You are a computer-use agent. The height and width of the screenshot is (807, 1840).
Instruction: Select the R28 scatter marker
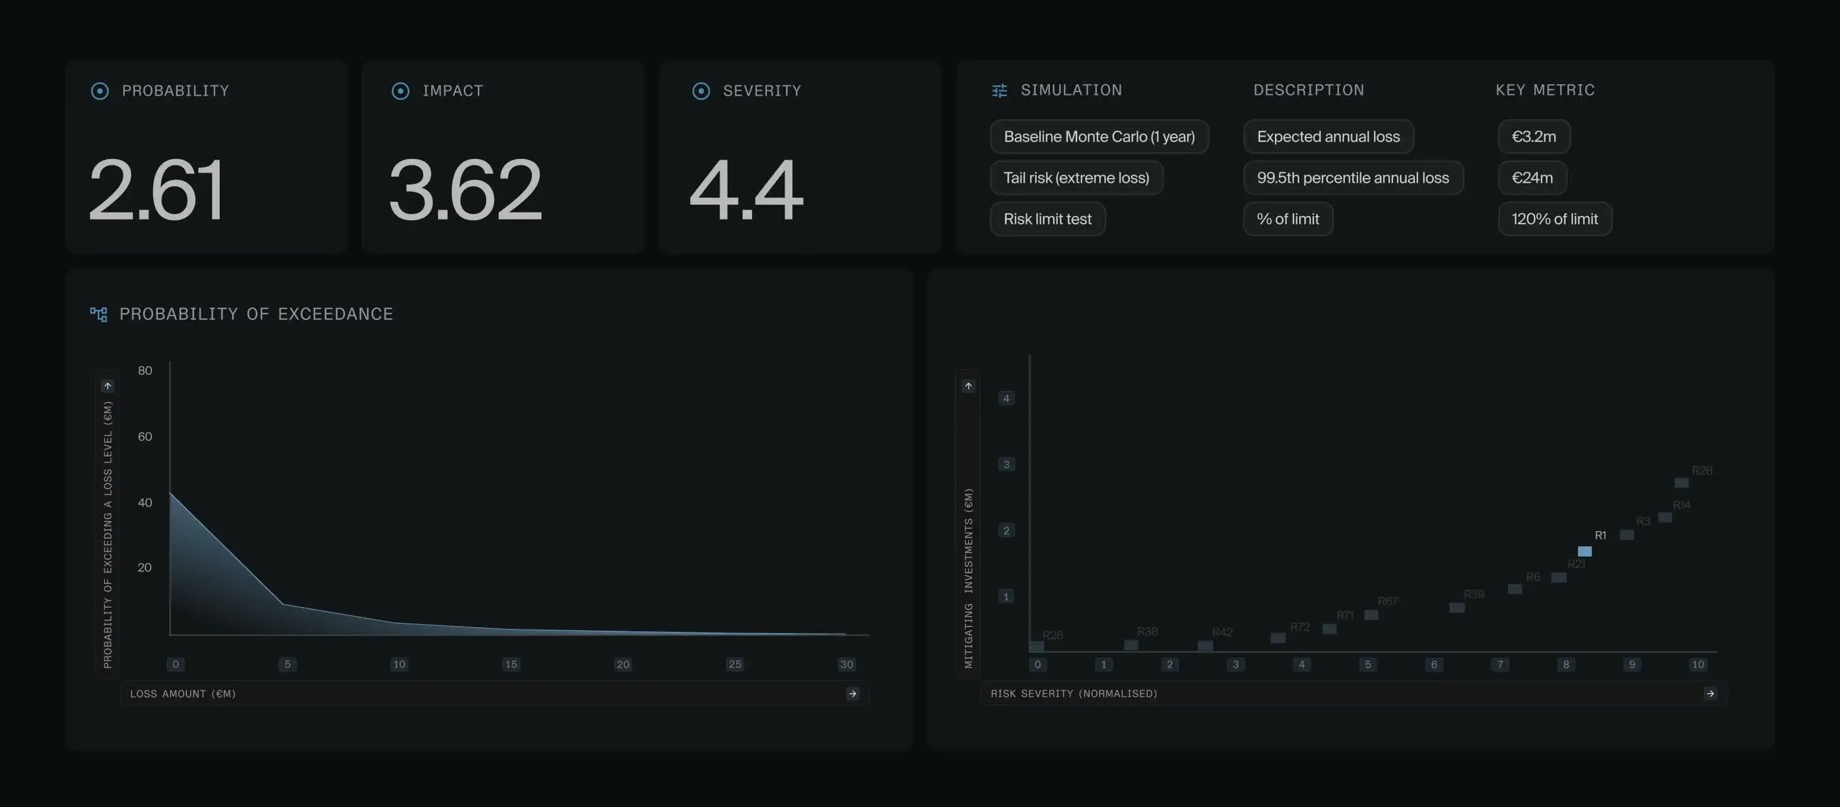pos(1682,483)
